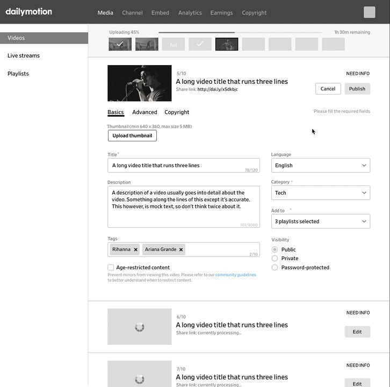Open Copyright in top navigation
This screenshot has width=390, height=387.
click(x=254, y=13)
